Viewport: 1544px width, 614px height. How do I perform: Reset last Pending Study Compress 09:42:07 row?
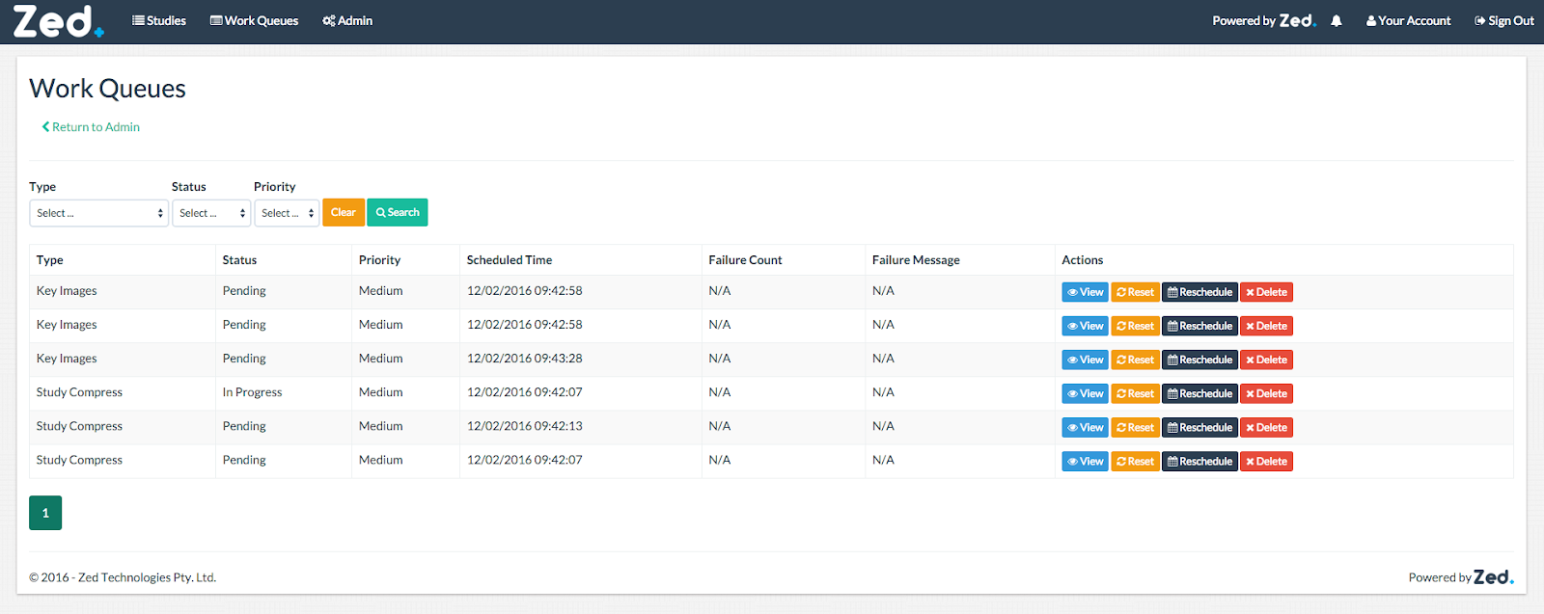(1135, 462)
